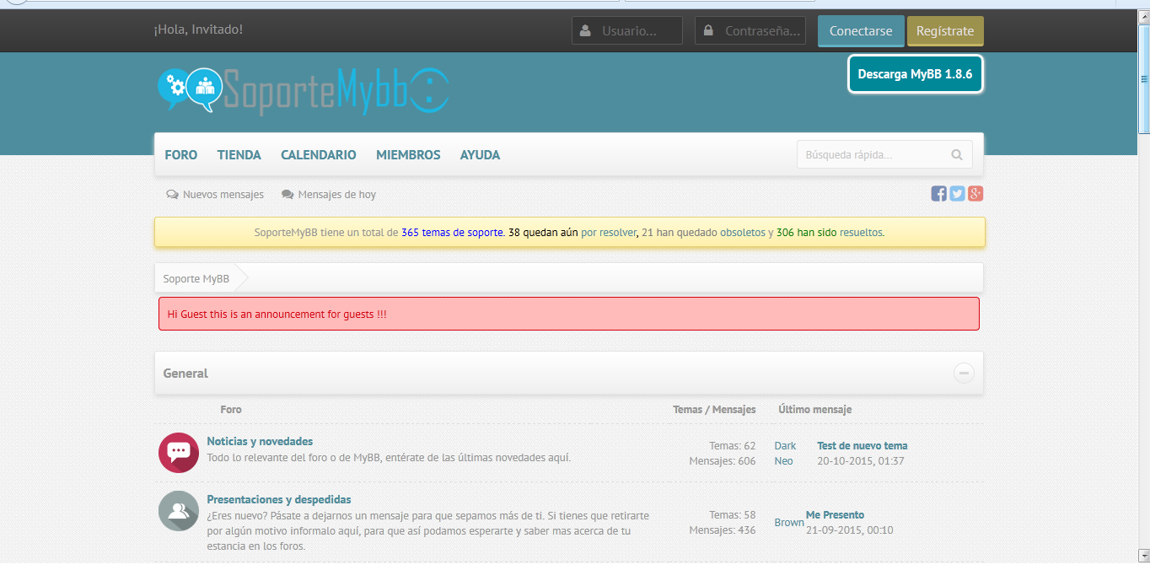
Task: Go to the TIENDA menu
Action: [239, 155]
